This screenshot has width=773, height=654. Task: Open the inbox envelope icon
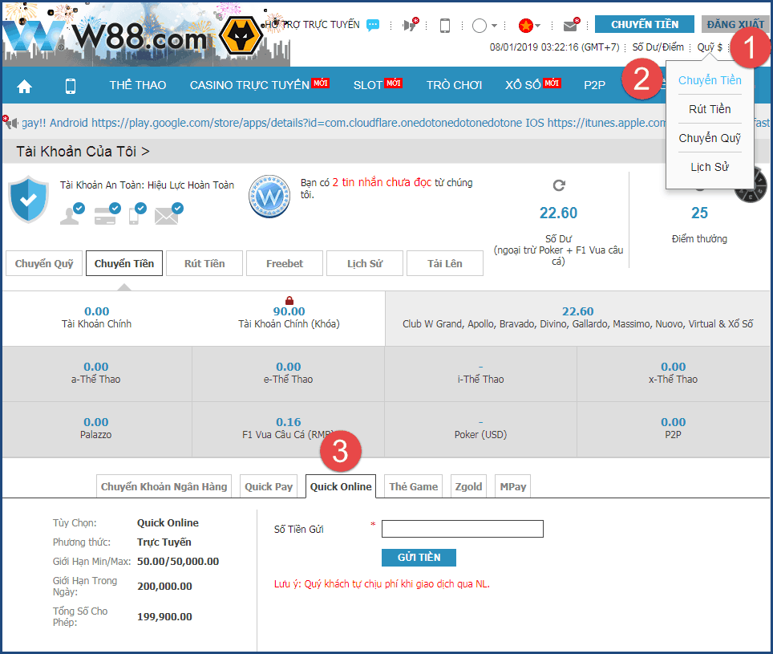[572, 25]
